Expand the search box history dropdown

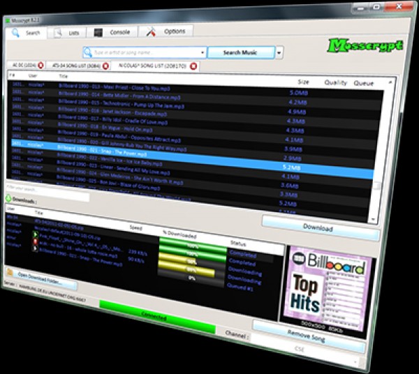203,52
